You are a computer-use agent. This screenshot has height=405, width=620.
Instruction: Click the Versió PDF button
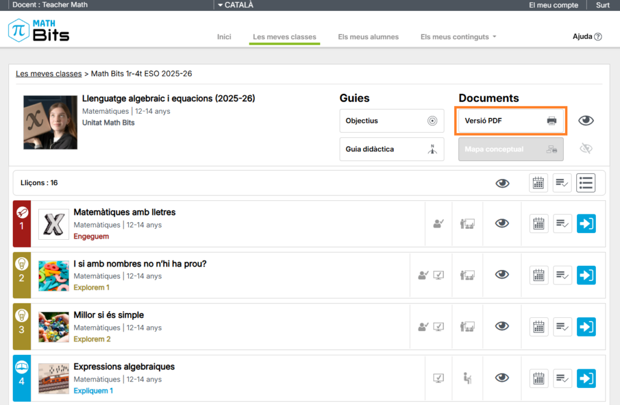[511, 120]
